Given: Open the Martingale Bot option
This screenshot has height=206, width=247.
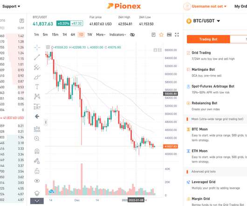Looking at the screenshot, I should (x=203, y=69).
